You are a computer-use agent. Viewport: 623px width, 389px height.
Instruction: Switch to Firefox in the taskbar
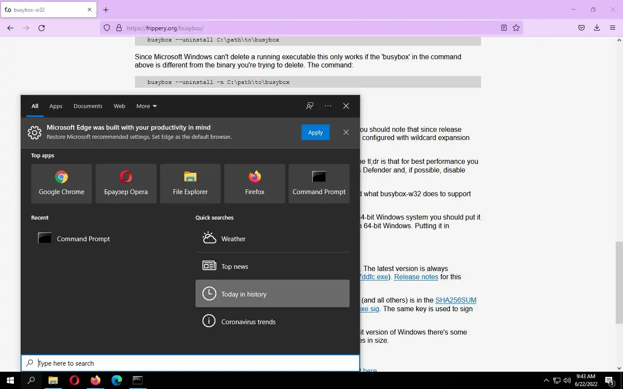coord(95,380)
